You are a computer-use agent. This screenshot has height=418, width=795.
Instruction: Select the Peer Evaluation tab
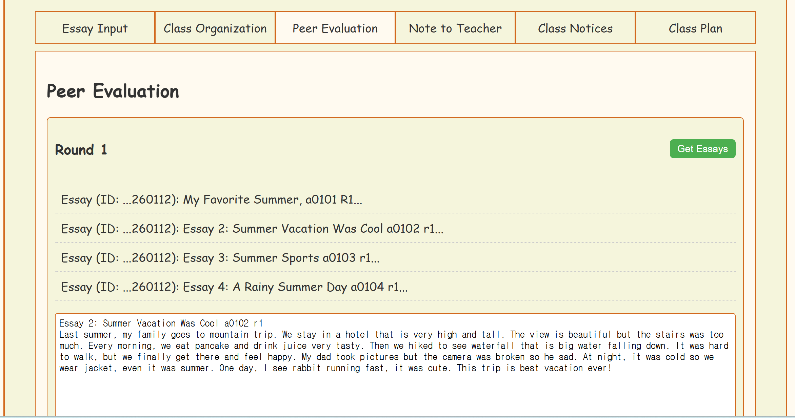(335, 28)
